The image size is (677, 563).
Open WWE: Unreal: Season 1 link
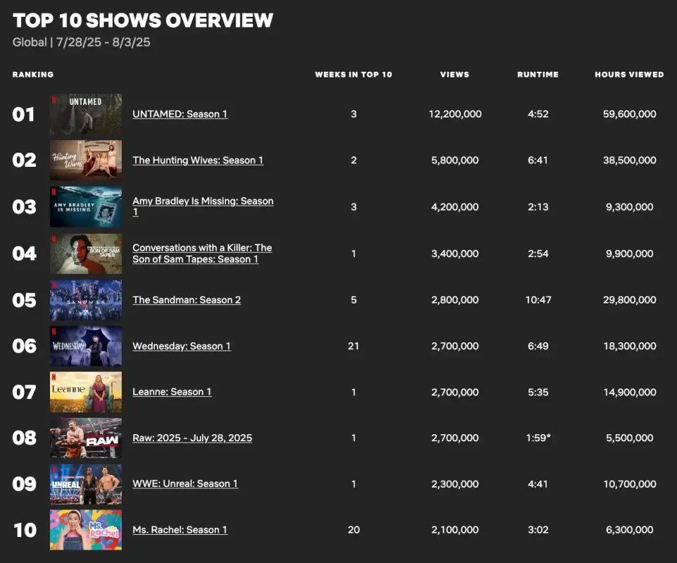coord(185,483)
